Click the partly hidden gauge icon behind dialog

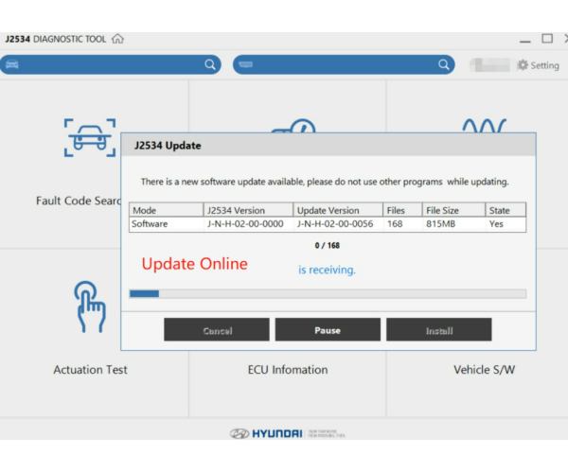click(293, 126)
